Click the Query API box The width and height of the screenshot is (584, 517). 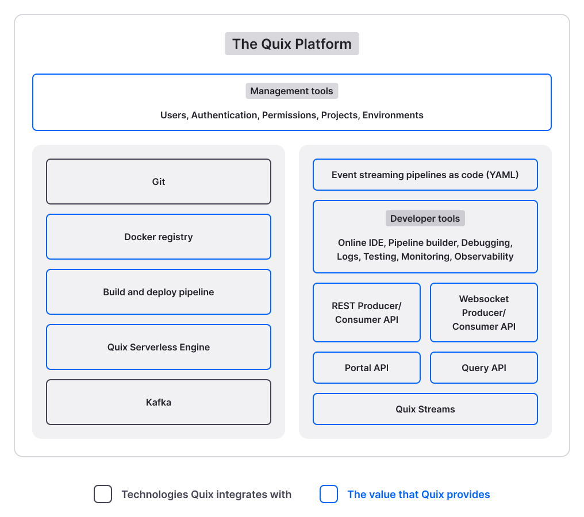484,368
